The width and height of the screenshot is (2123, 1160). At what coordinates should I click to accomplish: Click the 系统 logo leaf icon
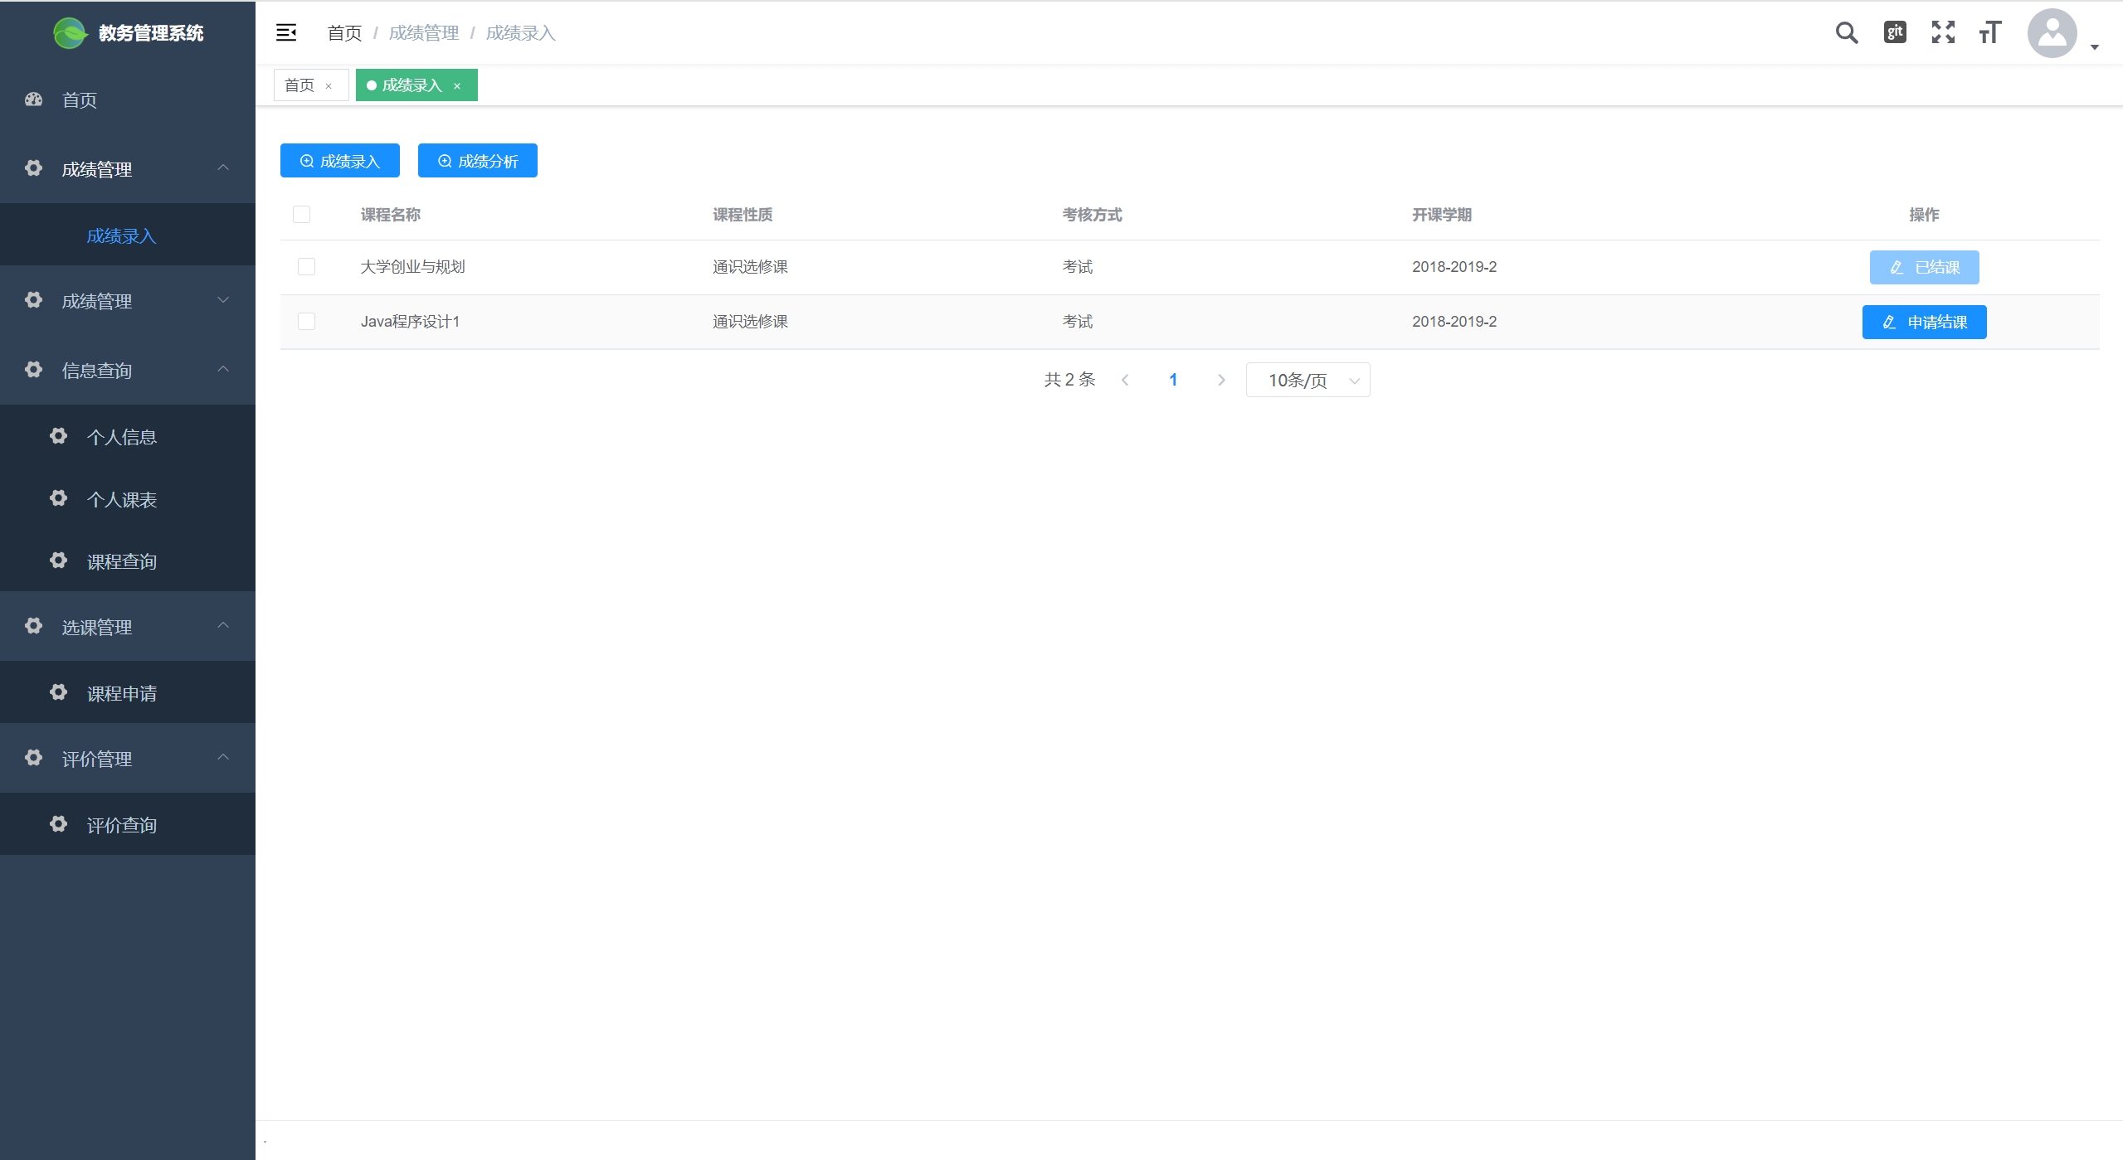coord(70,33)
